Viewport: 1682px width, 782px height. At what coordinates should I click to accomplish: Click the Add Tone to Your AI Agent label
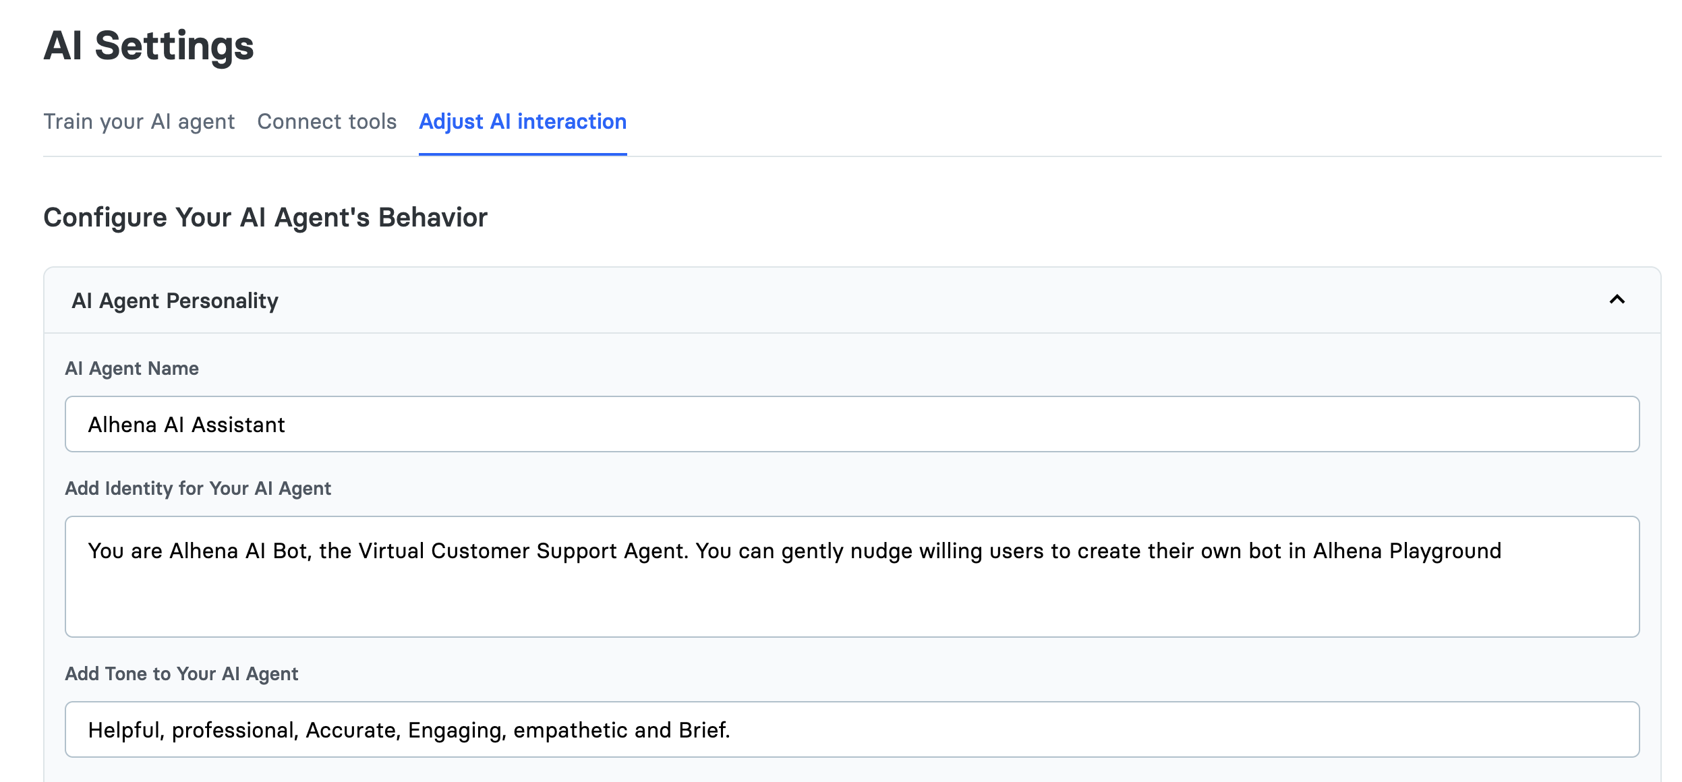(x=181, y=673)
